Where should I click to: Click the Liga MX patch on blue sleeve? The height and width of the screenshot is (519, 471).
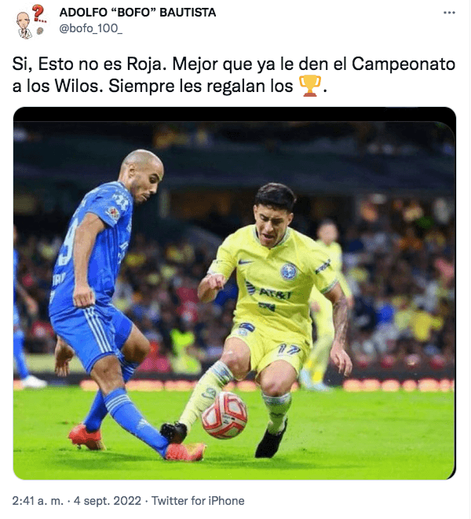click(113, 214)
